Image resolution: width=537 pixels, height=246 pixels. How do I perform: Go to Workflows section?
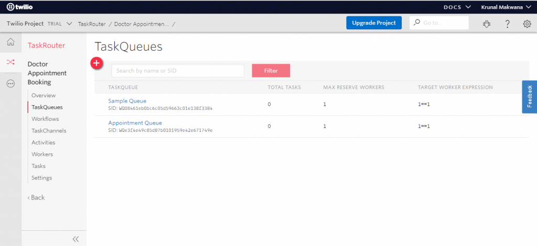[45, 119]
